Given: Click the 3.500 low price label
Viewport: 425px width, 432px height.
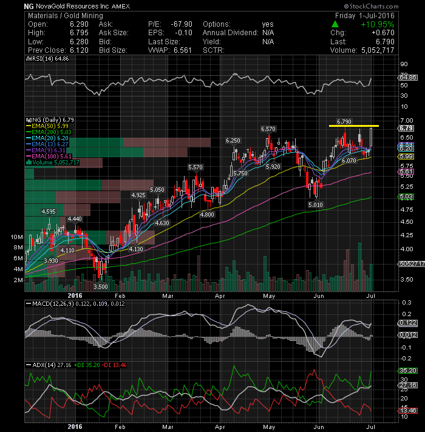Looking at the screenshot, I should click(x=101, y=286).
